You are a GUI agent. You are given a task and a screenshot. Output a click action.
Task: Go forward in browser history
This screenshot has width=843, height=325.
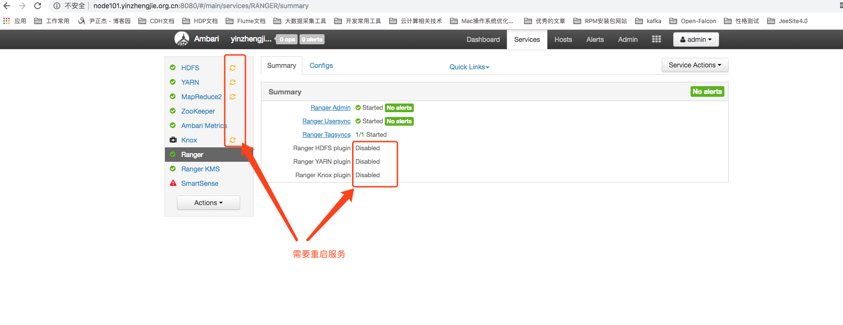coord(22,6)
